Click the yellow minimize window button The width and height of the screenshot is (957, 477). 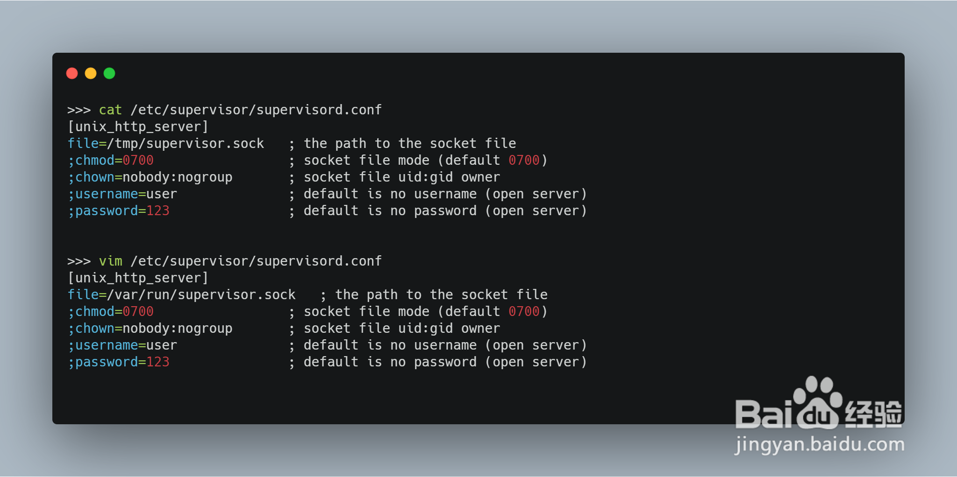point(91,73)
